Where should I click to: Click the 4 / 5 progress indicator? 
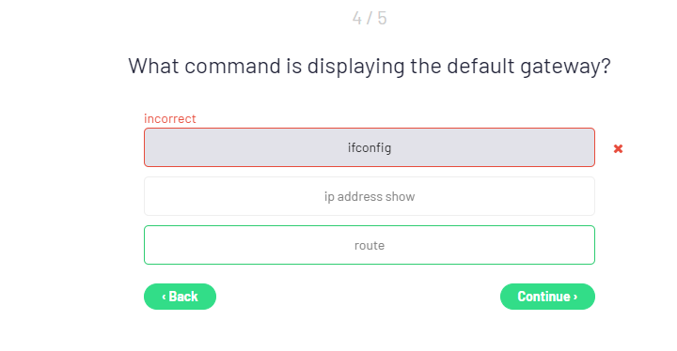point(370,18)
